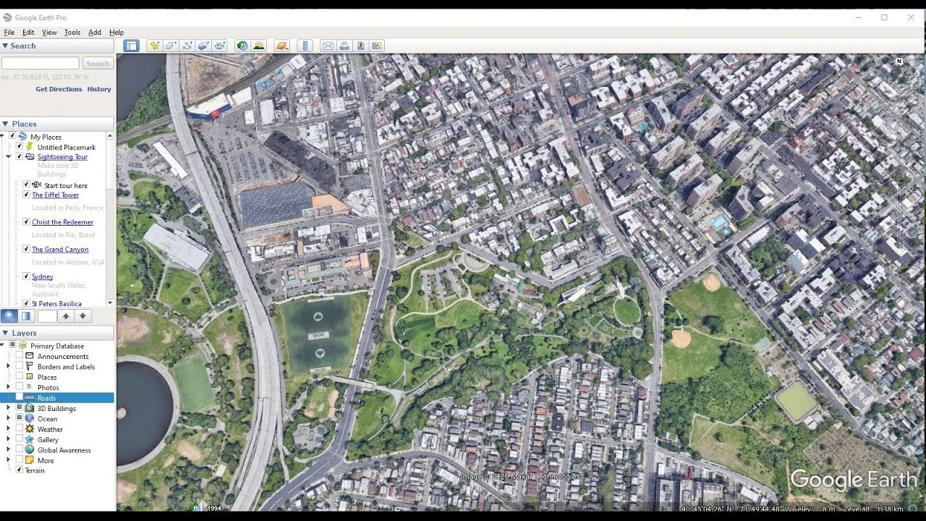Open the View menu
Screen dimensions: 926x521
pos(49,33)
